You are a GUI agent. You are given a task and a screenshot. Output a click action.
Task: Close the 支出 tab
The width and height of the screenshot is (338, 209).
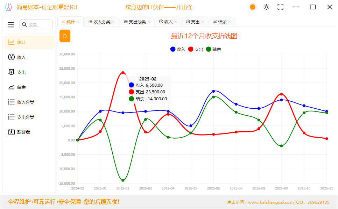point(203,22)
